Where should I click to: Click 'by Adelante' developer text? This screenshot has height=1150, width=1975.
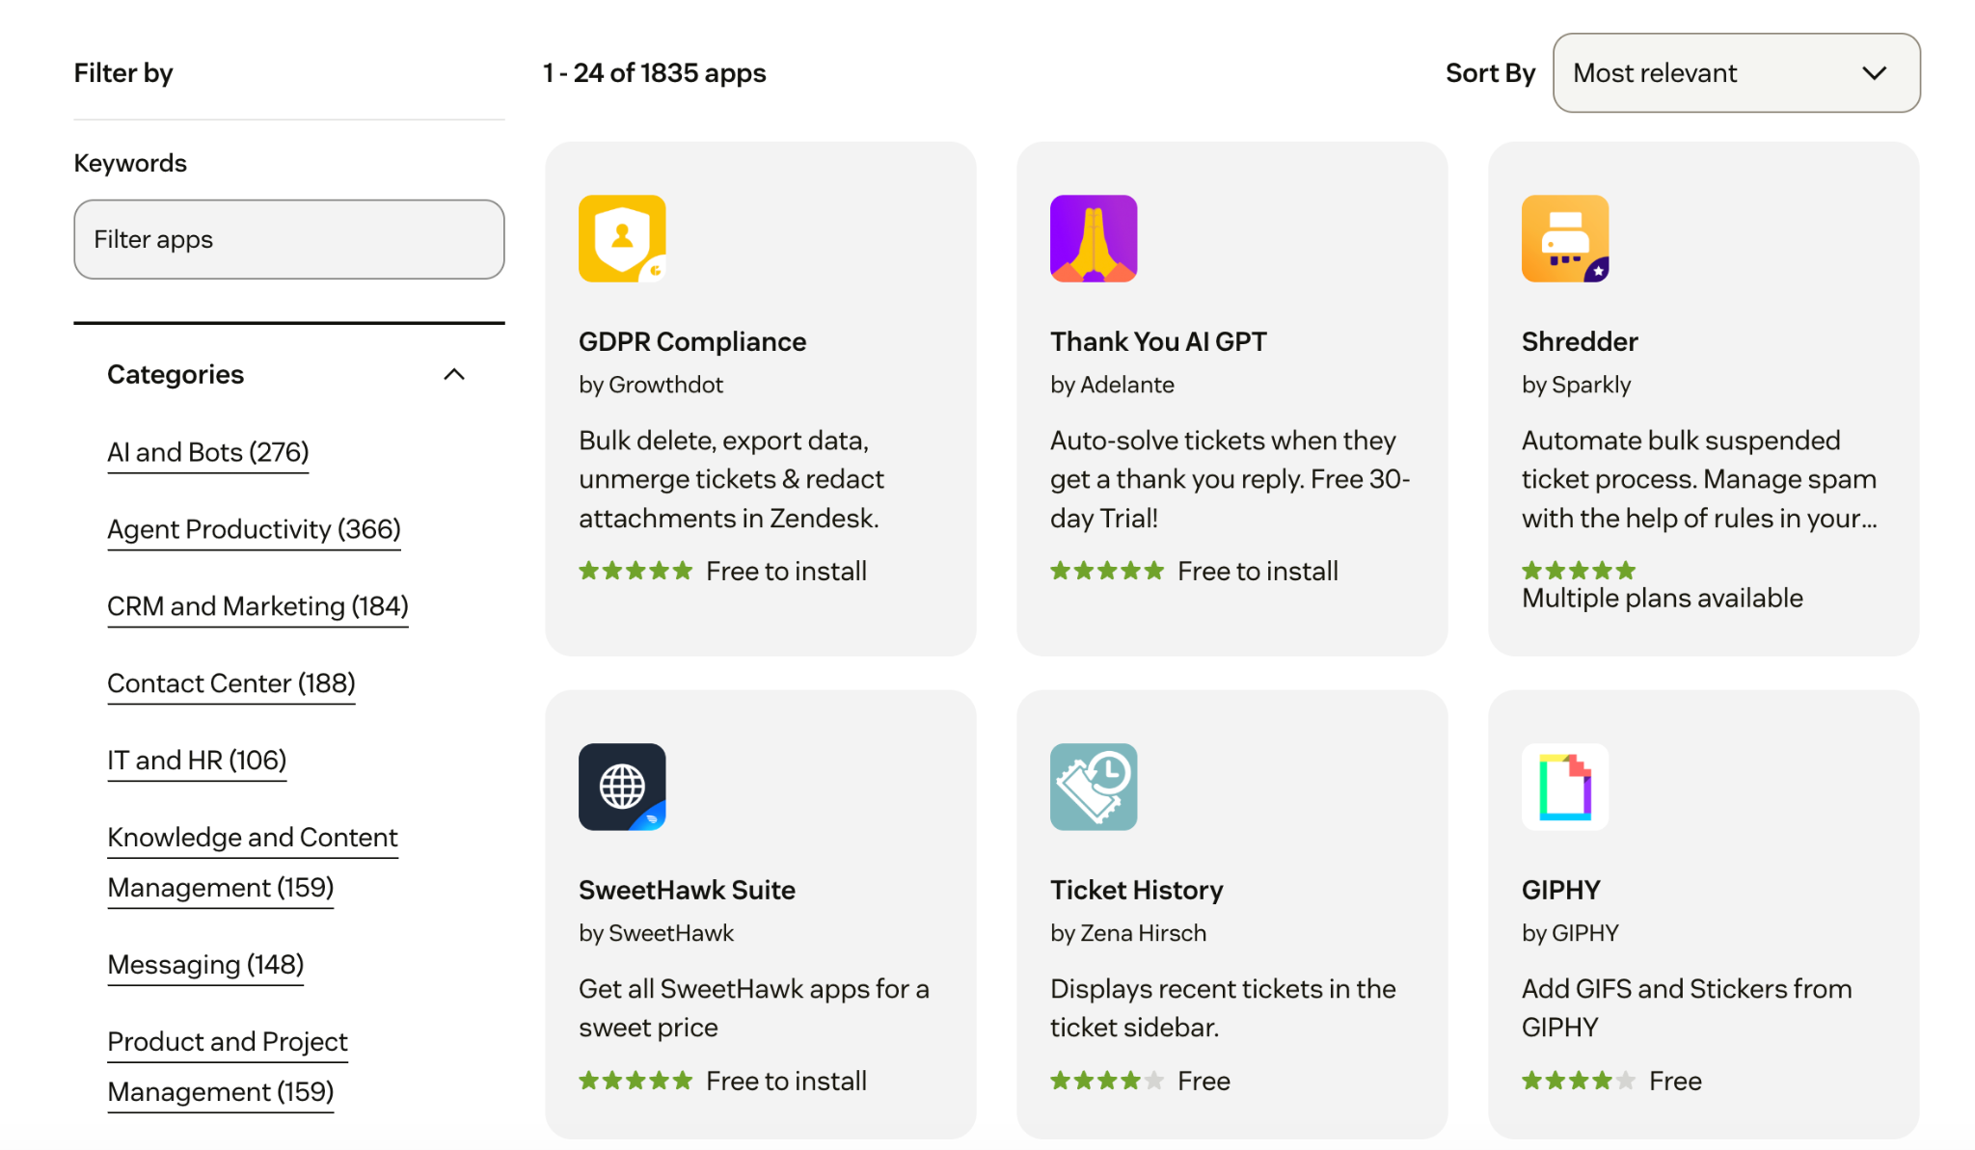click(x=1112, y=385)
